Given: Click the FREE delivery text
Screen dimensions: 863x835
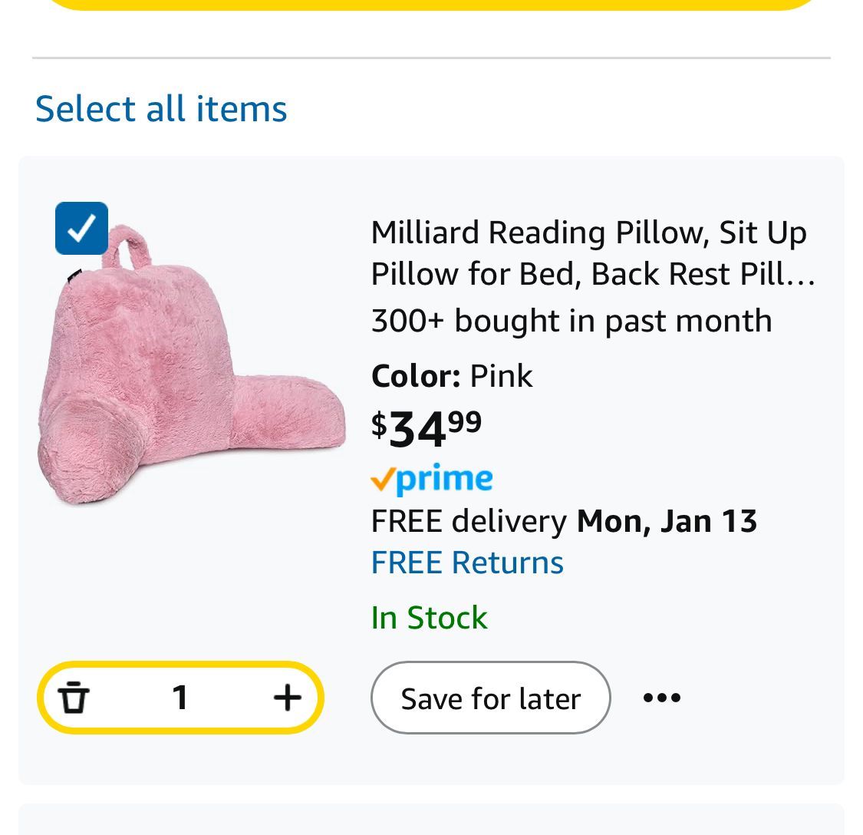Looking at the screenshot, I should (468, 521).
